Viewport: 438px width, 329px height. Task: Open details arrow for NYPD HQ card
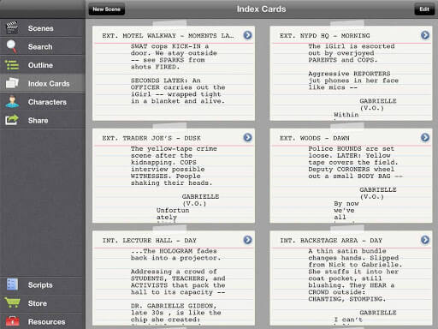click(425, 35)
